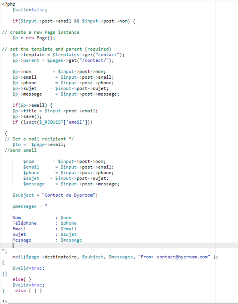Click the "contact" string in $templates->get

pos(107,55)
